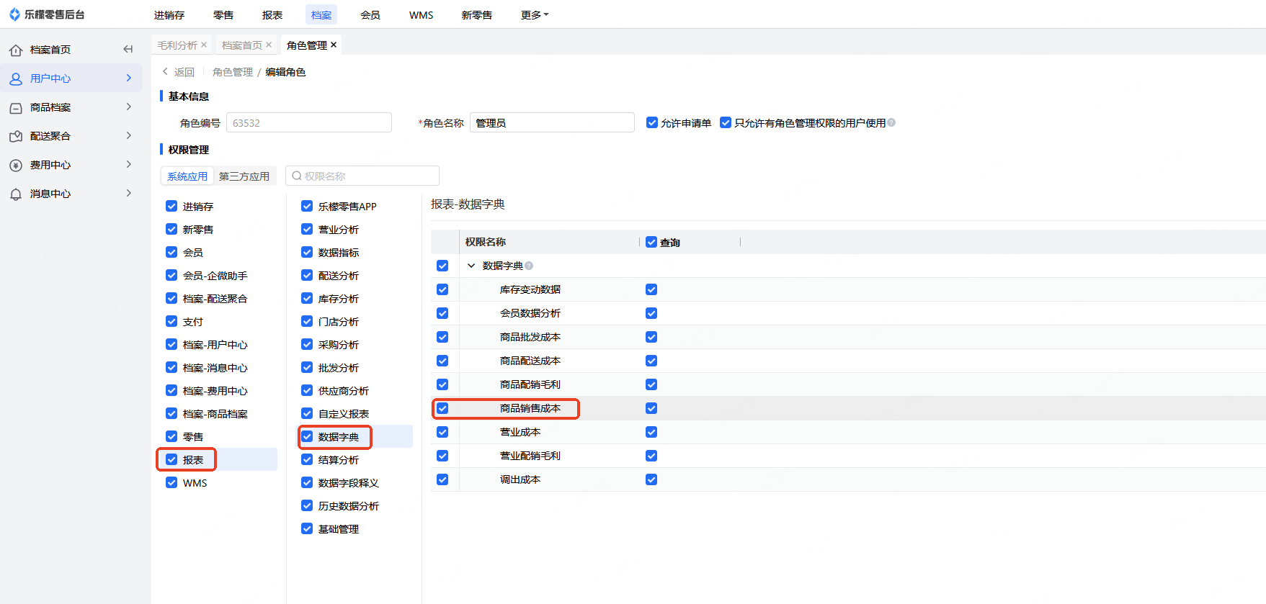1266x604 pixels.
Task: Toggle the 商品销售成本 row checkbox
Action: (x=442, y=408)
